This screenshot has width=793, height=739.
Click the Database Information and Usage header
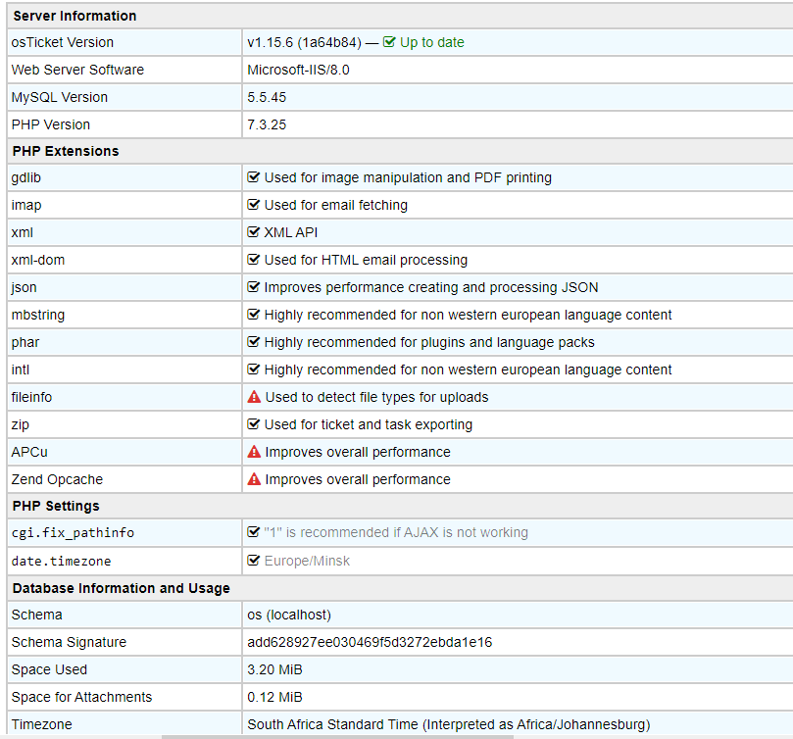tap(121, 588)
